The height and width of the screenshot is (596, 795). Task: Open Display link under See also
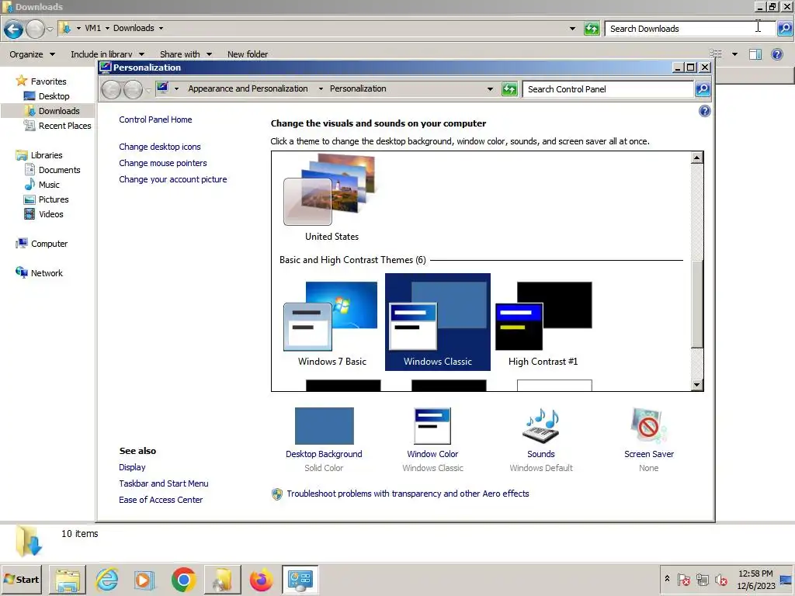pyautogui.click(x=132, y=467)
